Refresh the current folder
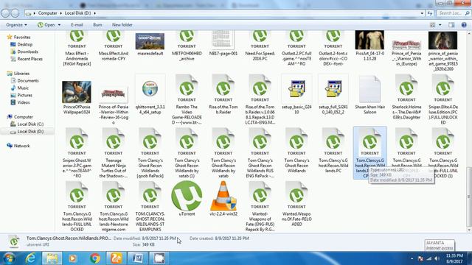 tap(429, 13)
